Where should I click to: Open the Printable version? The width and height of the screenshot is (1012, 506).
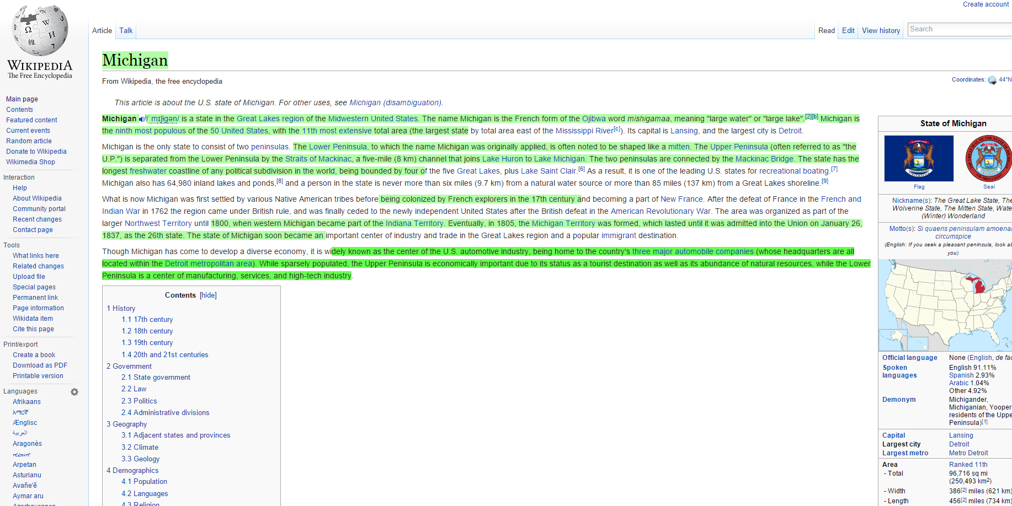click(x=38, y=376)
